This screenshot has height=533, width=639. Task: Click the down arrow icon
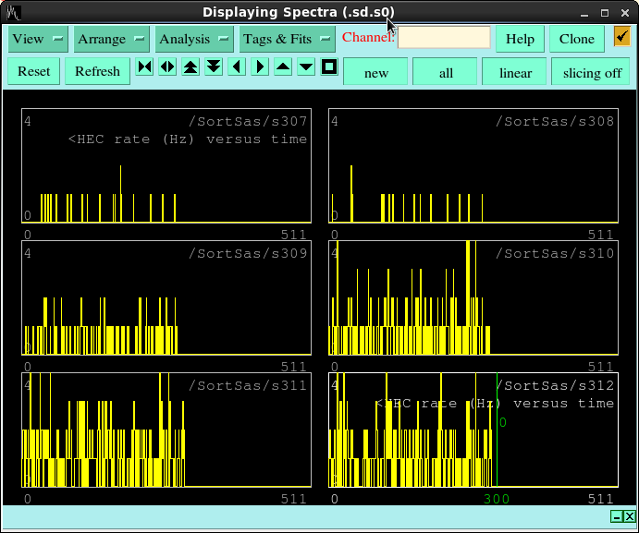[306, 67]
